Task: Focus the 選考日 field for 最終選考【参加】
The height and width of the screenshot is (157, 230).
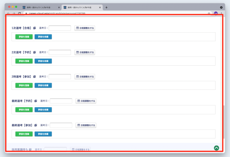Action: pos(61,125)
